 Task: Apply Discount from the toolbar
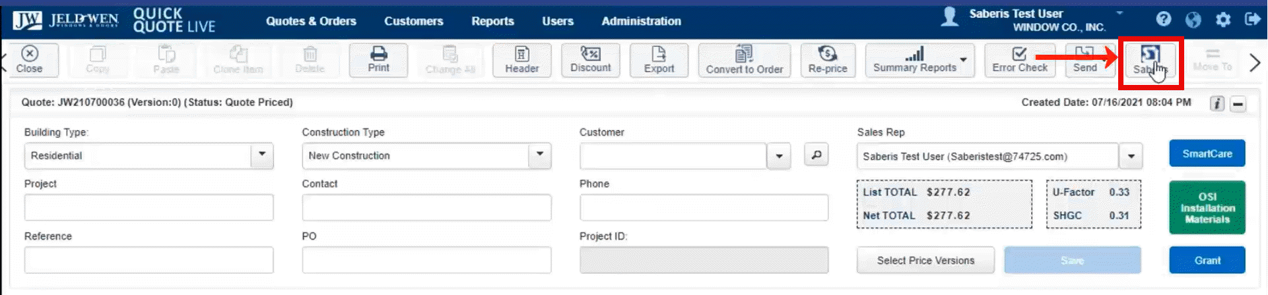[590, 60]
